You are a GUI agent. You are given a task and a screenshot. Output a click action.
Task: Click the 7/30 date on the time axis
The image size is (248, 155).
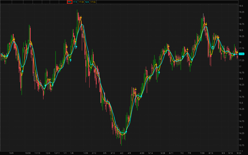click(x=202, y=153)
